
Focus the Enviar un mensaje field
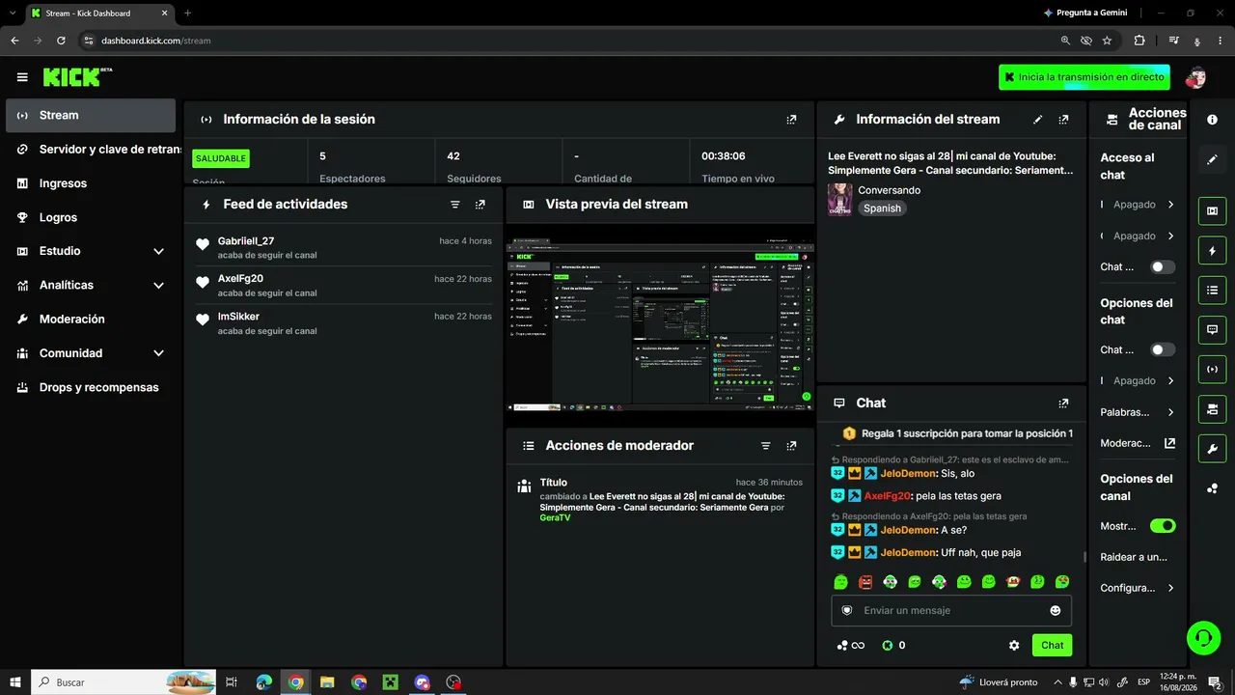coord(951,610)
